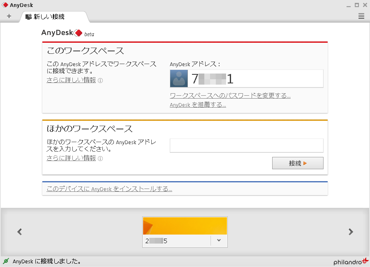370x267 pixels.
Task: Maximize the AnyDesk window
Action: pyautogui.click(x=357, y=5)
